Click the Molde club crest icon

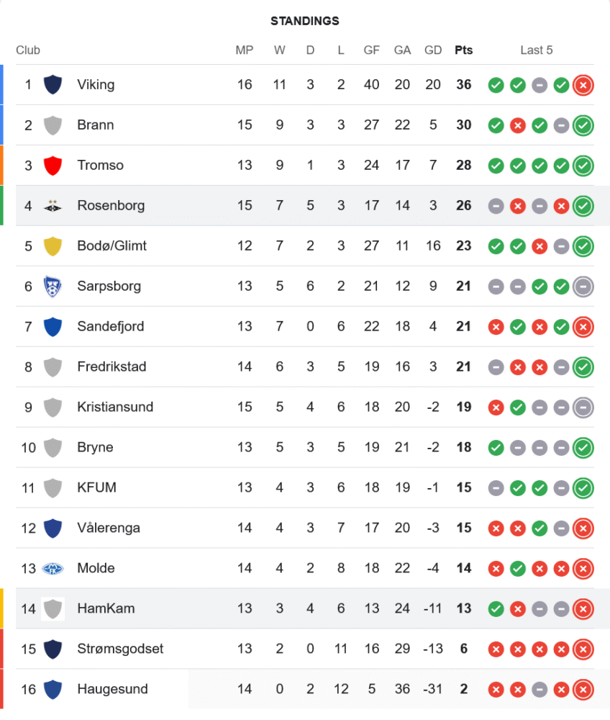point(52,569)
